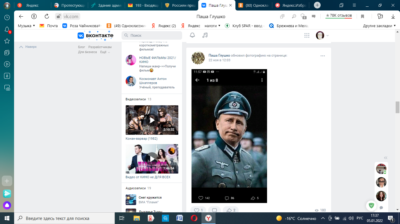Image resolution: width=400 pixels, height=224 pixels.
Task: Share the post using the arrow icon
Action: (230, 210)
